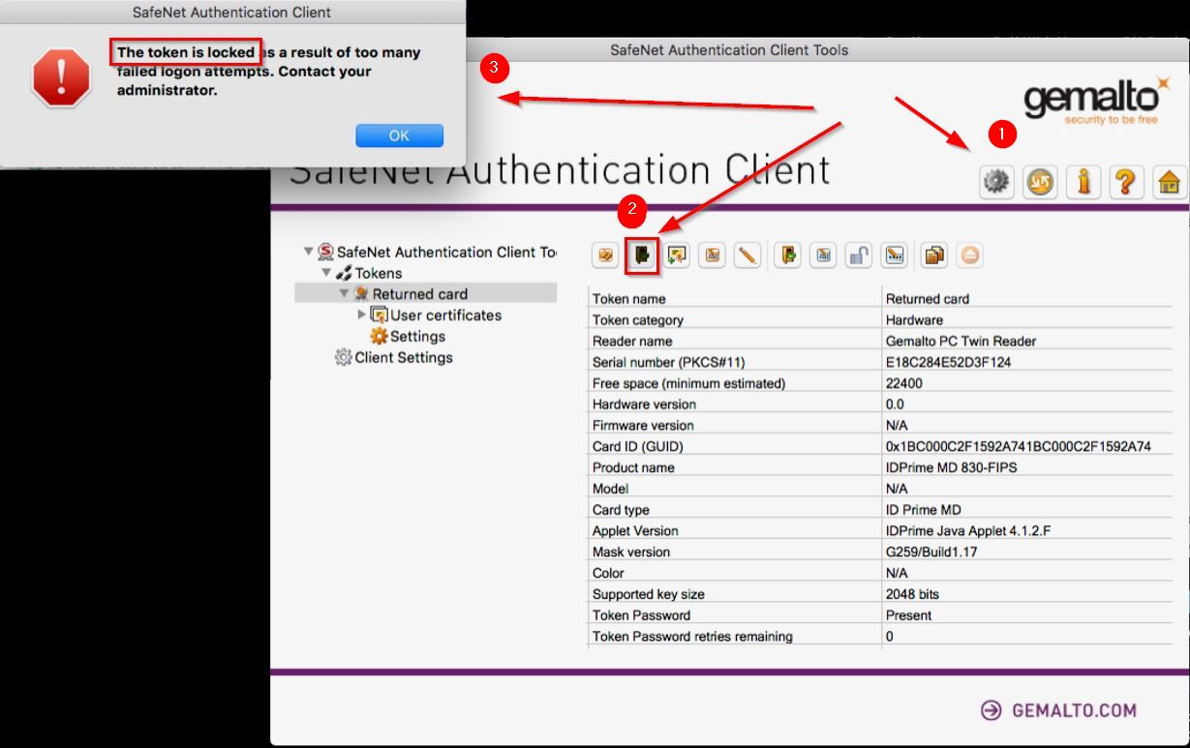Image resolution: width=1190 pixels, height=748 pixels.
Task: Collapse the Tokens tree node
Action: (x=326, y=273)
